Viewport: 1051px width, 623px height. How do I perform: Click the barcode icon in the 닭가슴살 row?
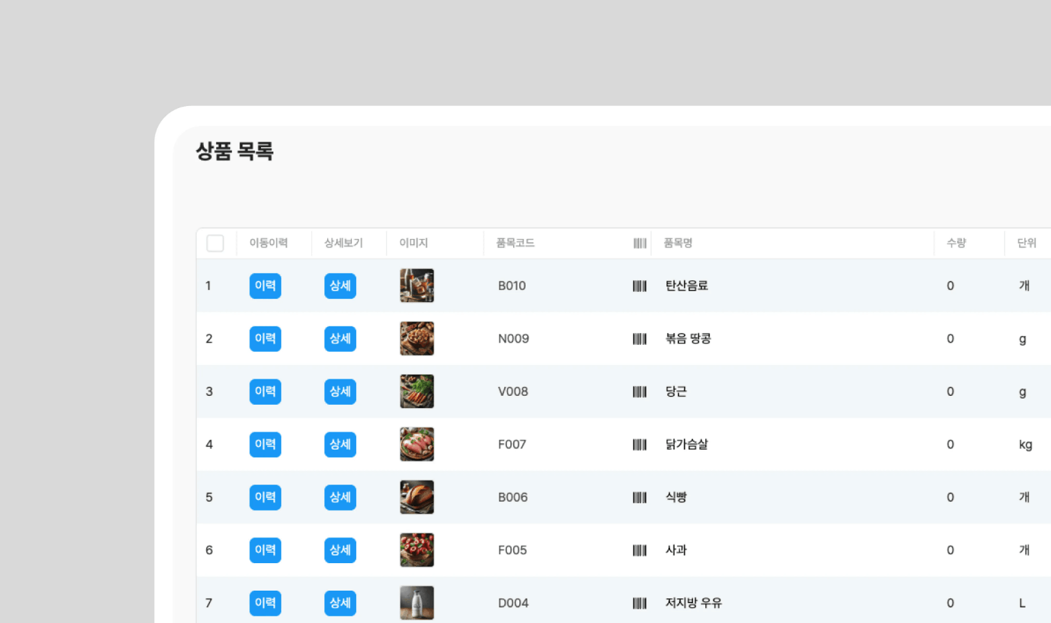click(x=640, y=445)
